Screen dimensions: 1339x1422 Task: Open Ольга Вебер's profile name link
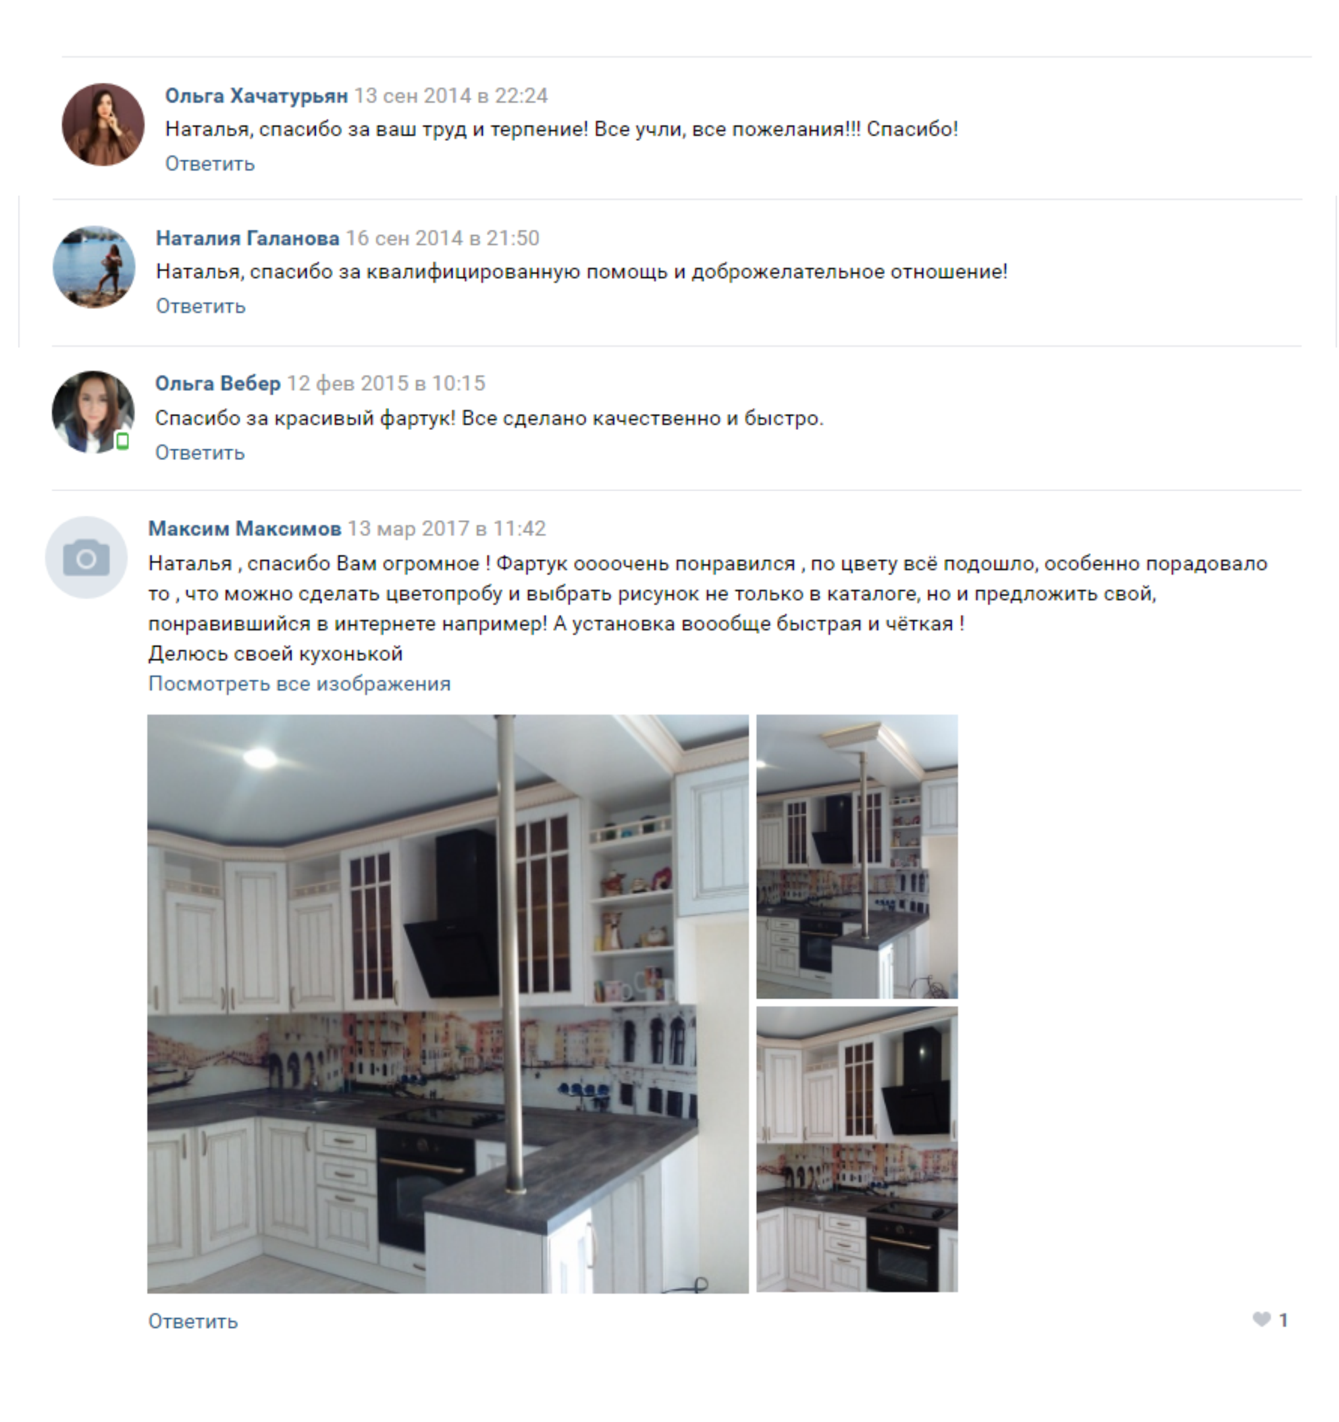pos(217,383)
